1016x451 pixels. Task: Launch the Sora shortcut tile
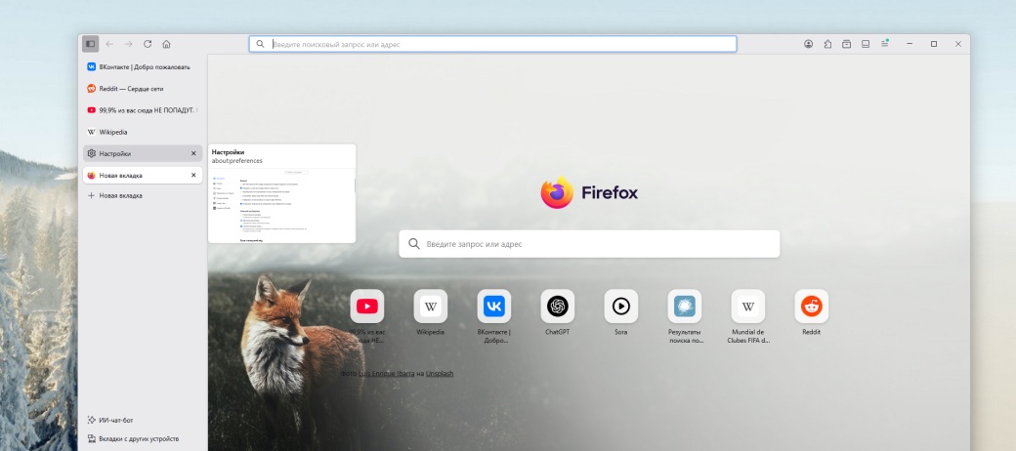click(x=621, y=307)
